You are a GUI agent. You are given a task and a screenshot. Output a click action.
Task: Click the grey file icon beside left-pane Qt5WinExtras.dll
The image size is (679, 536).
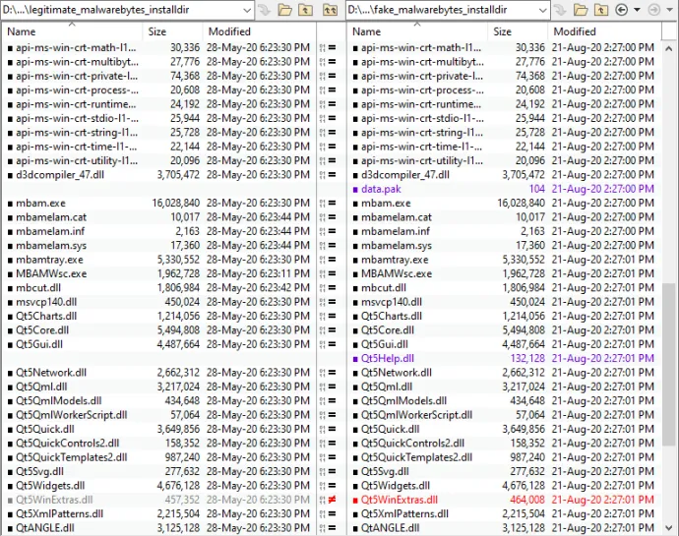[x=11, y=500]
